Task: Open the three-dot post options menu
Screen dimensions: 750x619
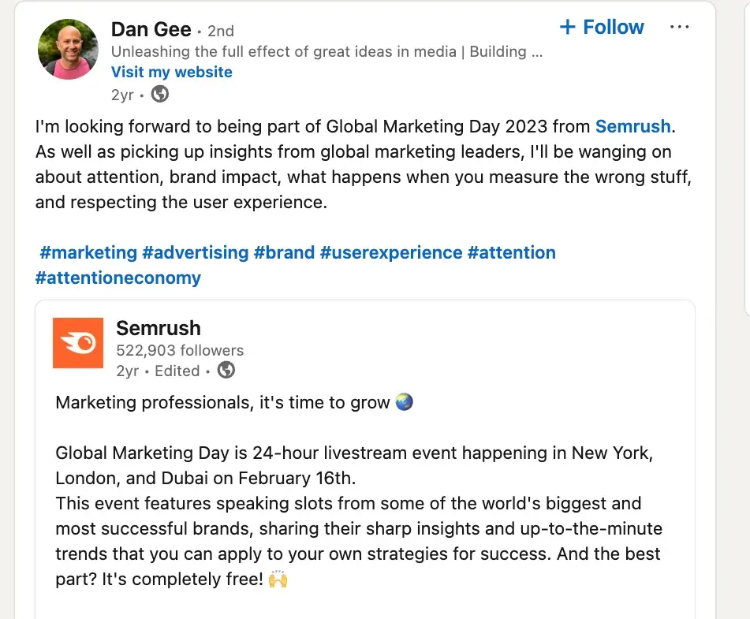Action: (x=679, y=28)
